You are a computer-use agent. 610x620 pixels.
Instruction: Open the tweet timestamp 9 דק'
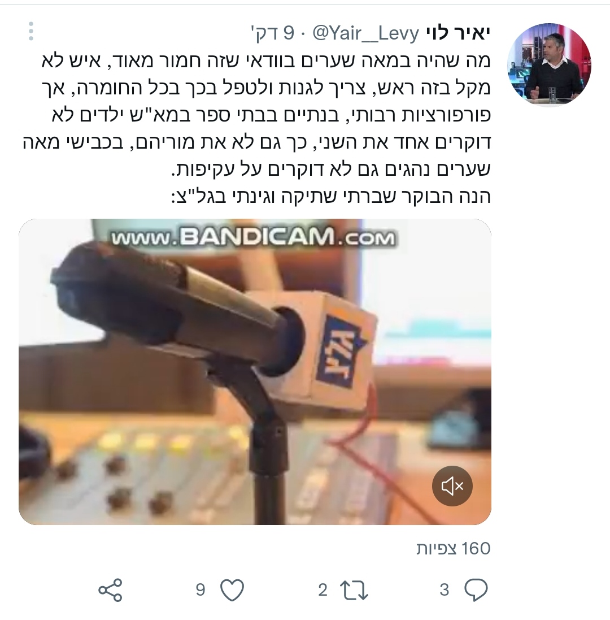pyautogui.click(x=273, y=33)
